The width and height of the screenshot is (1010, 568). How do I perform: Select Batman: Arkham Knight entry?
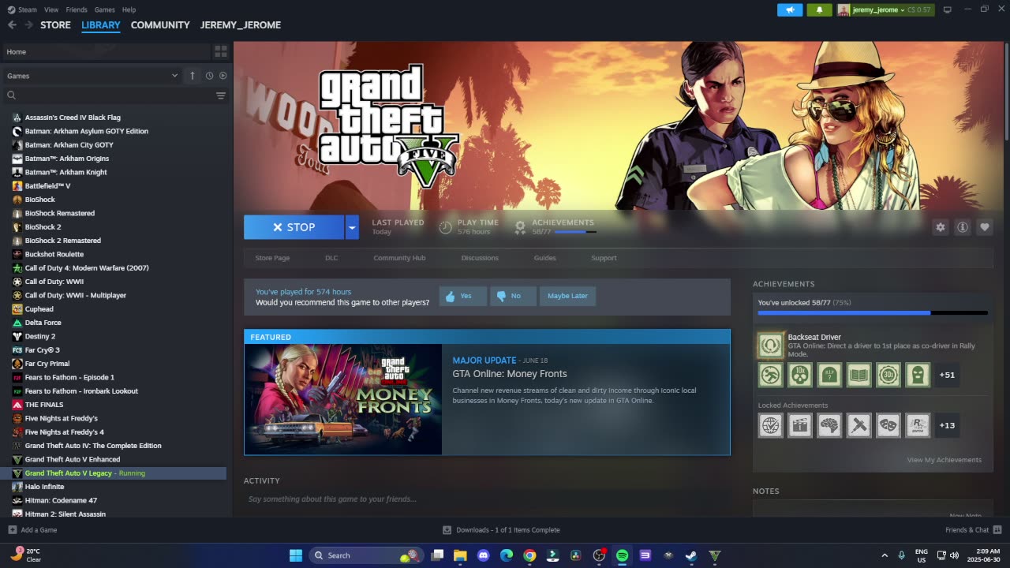pyautogui.click(x=66, y=172)
